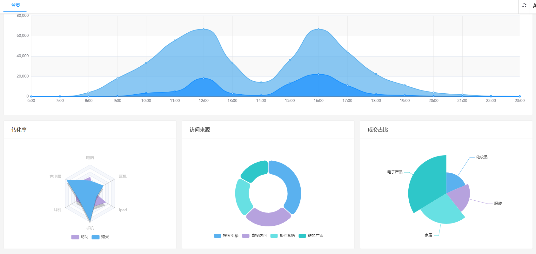Click the 访问来源 card title
The image size is (536, 254).
[x=200, y=130]
